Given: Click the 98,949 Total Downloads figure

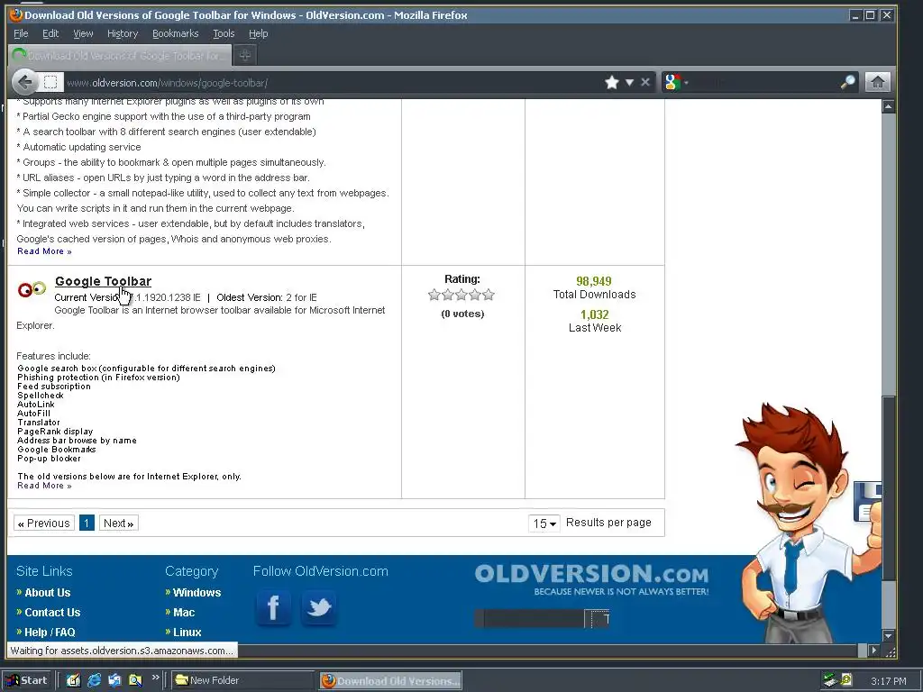Looking at the screenshot, I should (594, 281).
